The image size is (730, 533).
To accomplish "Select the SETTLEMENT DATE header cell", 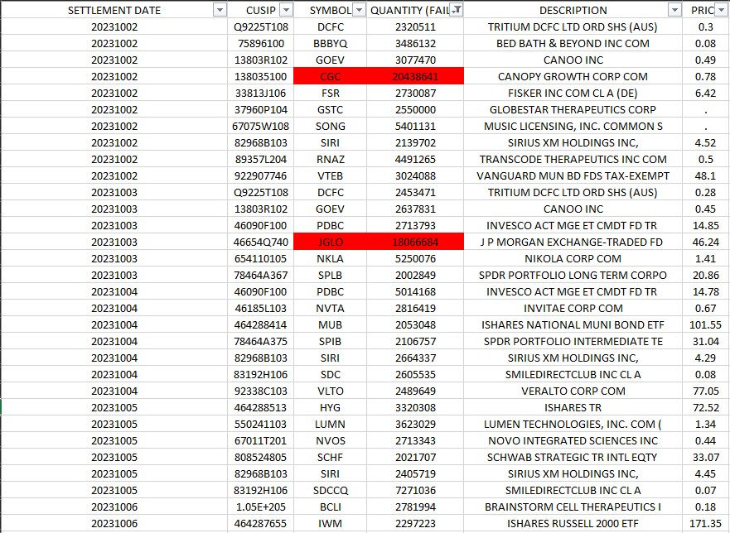I will [114, 10].
